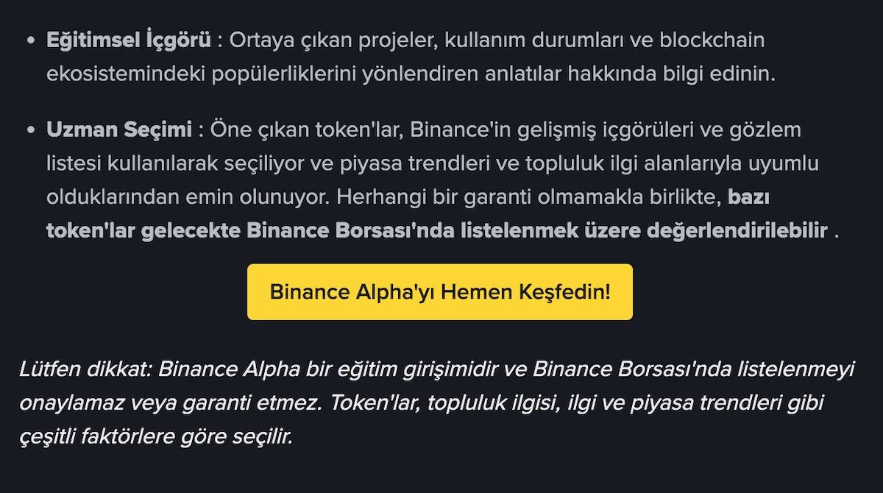Click the yellow "Binance Alpha'yı Hemen Keşfedin!" button
Viewport: 883px width, 493px height.
pos(439,292)
